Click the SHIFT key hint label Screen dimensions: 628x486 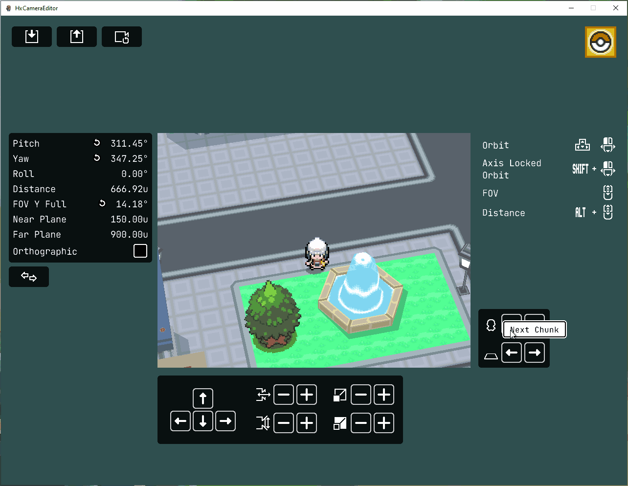click(x=581, y=169)
